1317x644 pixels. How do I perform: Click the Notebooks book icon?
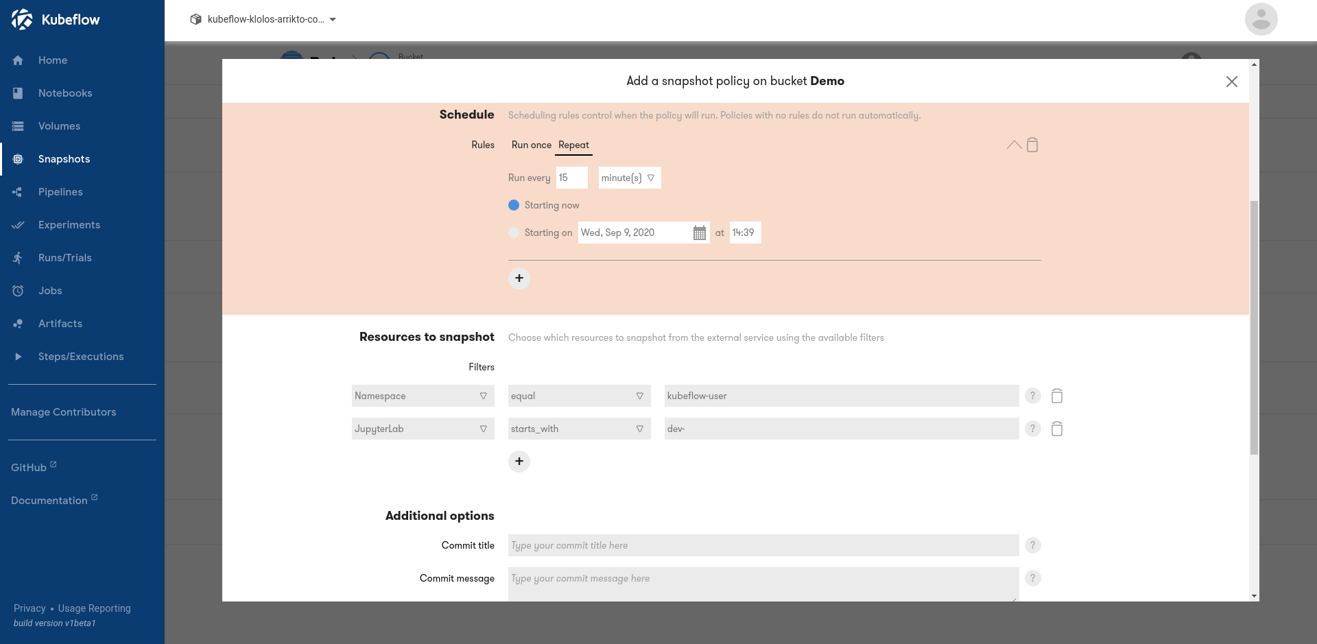click(x=18, y=93)
